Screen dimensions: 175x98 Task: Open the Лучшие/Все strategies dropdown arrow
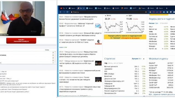pyautogui.click(x=144, y=59)
